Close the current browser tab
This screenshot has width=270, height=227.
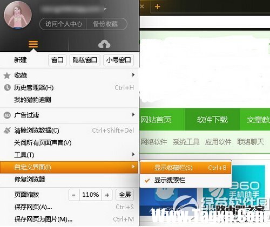click(142, 6)
